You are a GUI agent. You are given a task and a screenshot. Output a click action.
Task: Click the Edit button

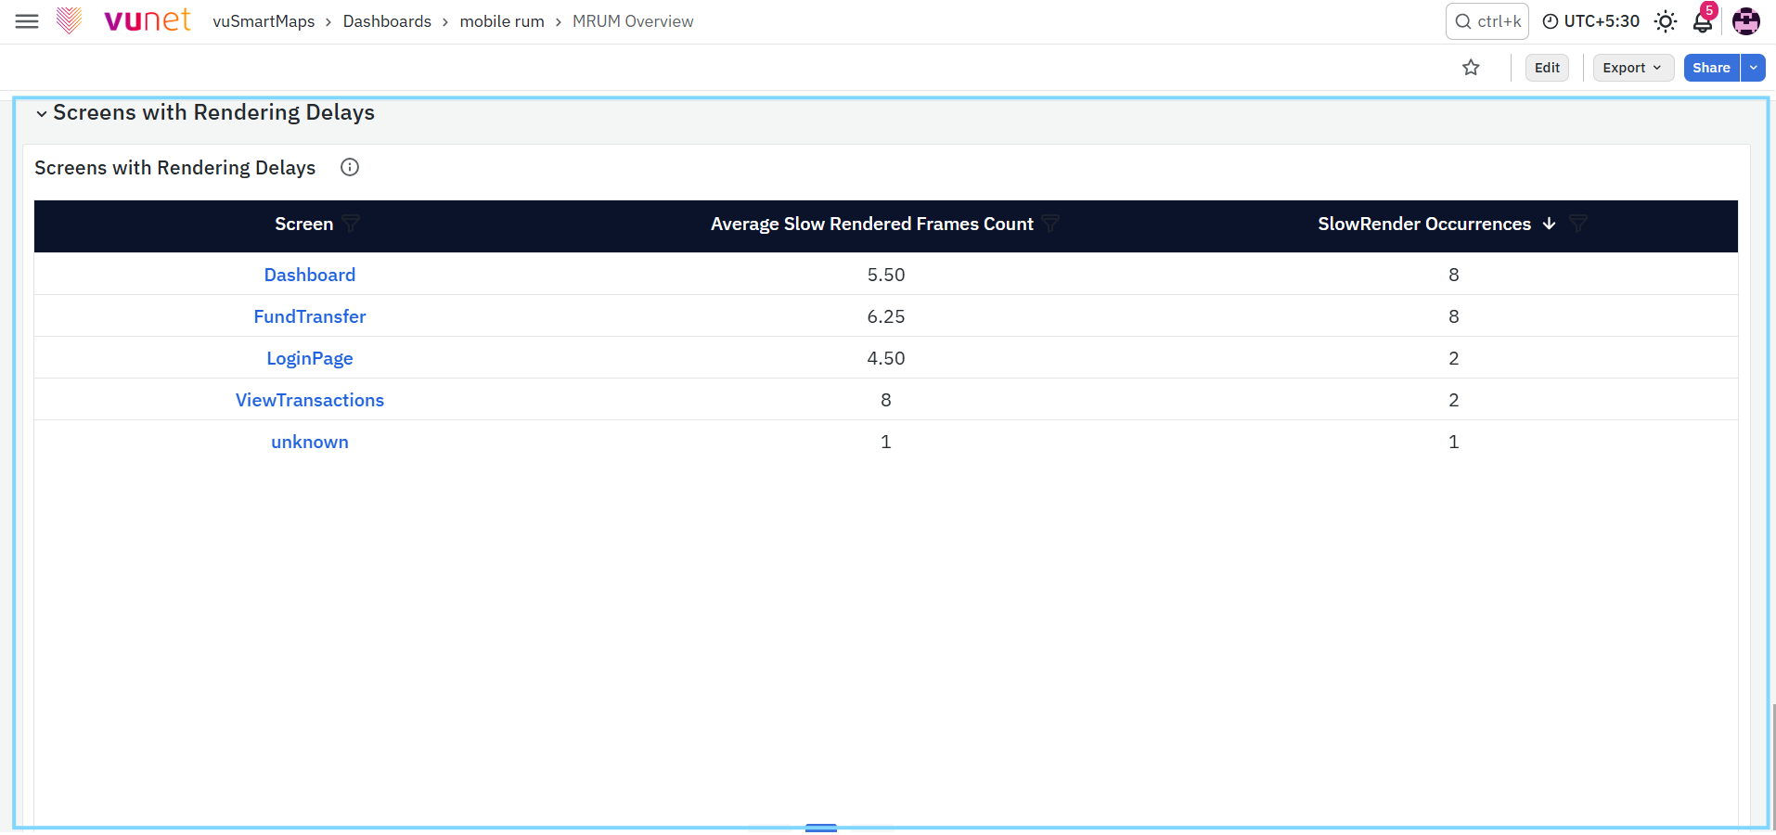(x=1547, y=68)
